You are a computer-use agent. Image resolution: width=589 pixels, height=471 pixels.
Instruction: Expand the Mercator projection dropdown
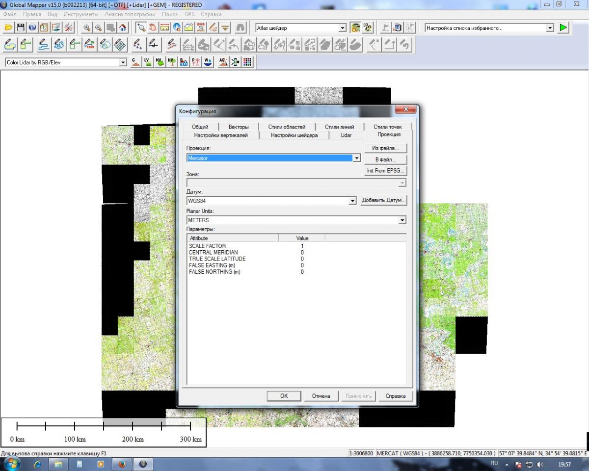[357, 158]
